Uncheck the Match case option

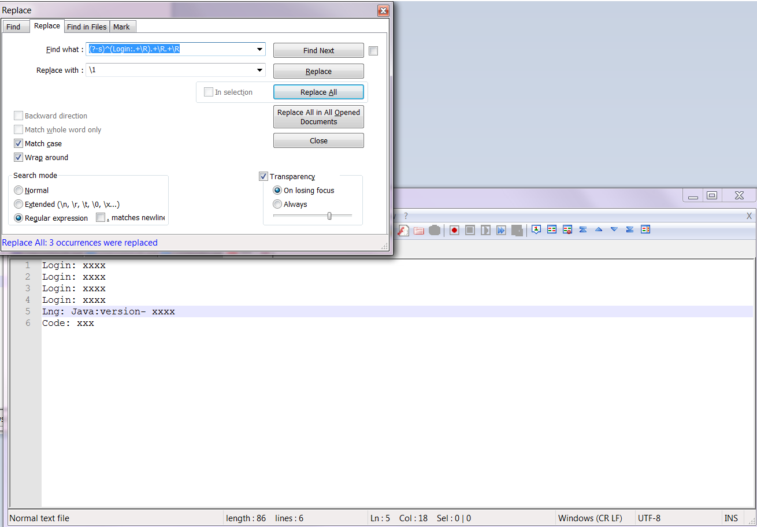18,143
